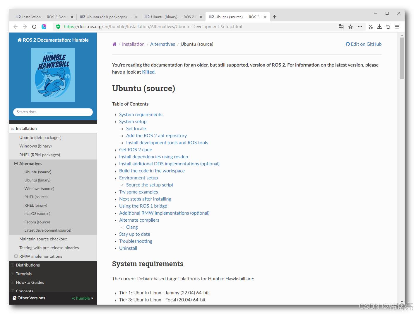Open the v: humble version dropdown
The height and width of the screenshot is (314, 414).
pyautogui.click(x=83, y=298)
